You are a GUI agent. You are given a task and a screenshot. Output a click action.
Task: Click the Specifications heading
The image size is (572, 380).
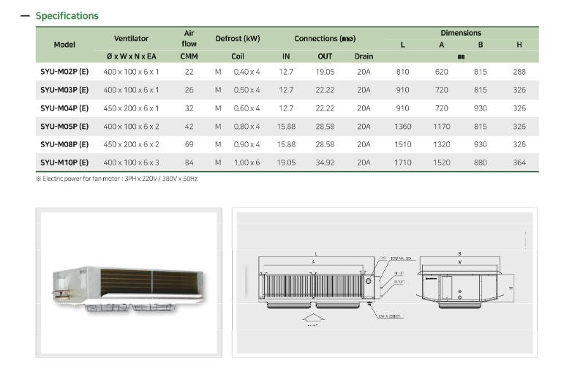67,15
